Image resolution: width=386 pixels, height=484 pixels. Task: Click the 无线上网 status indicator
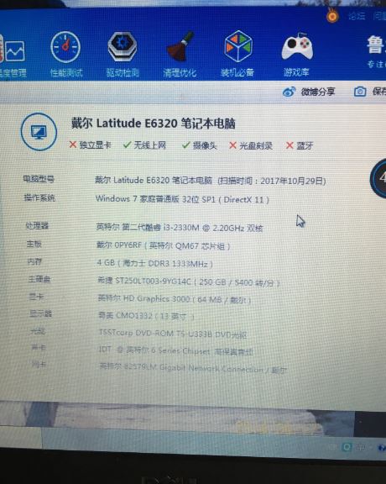click(x=144, y=145)
